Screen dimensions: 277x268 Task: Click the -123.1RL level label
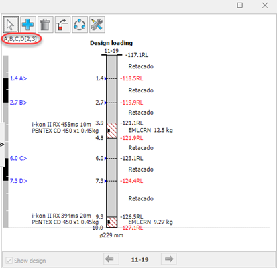point(131,158)
